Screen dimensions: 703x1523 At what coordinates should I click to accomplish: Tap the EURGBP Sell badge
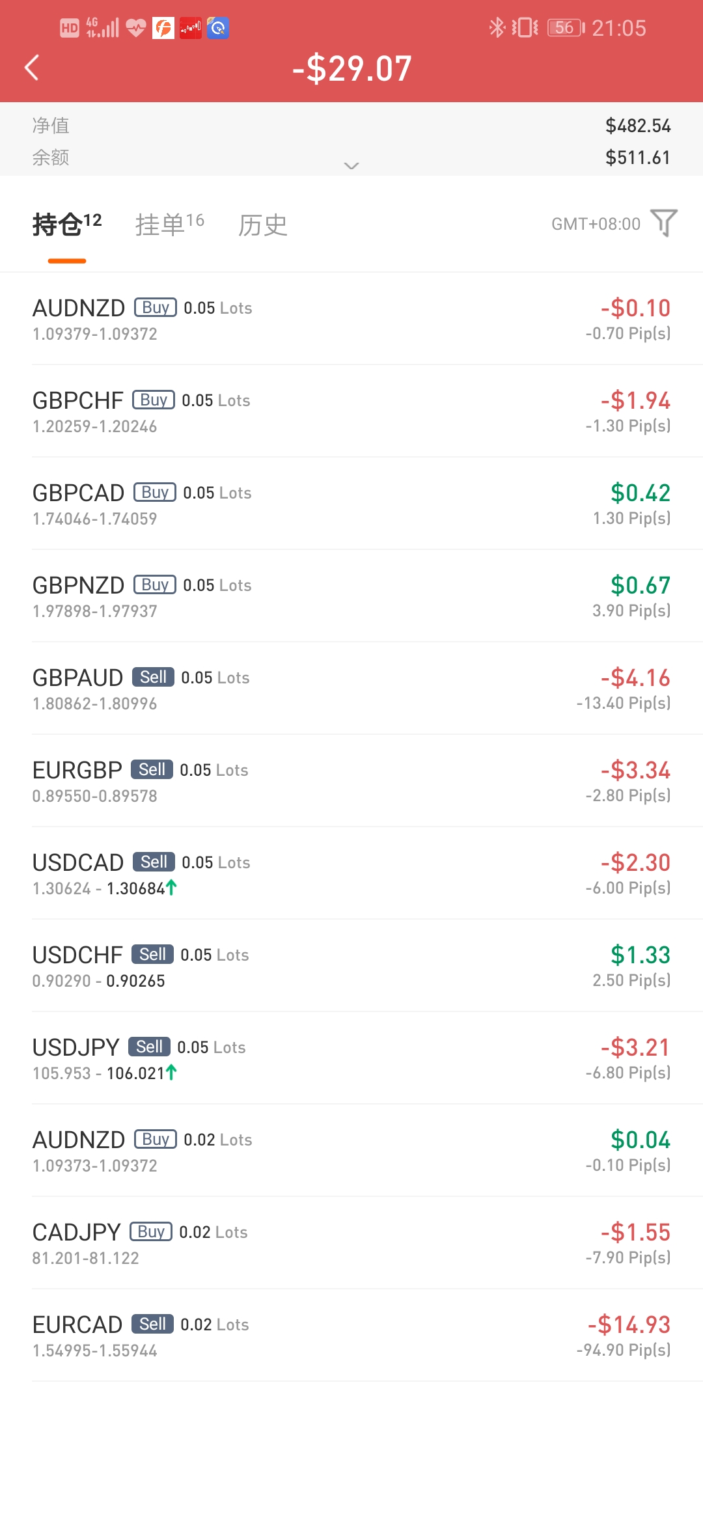pyautogui.click(x=152, y=769)
